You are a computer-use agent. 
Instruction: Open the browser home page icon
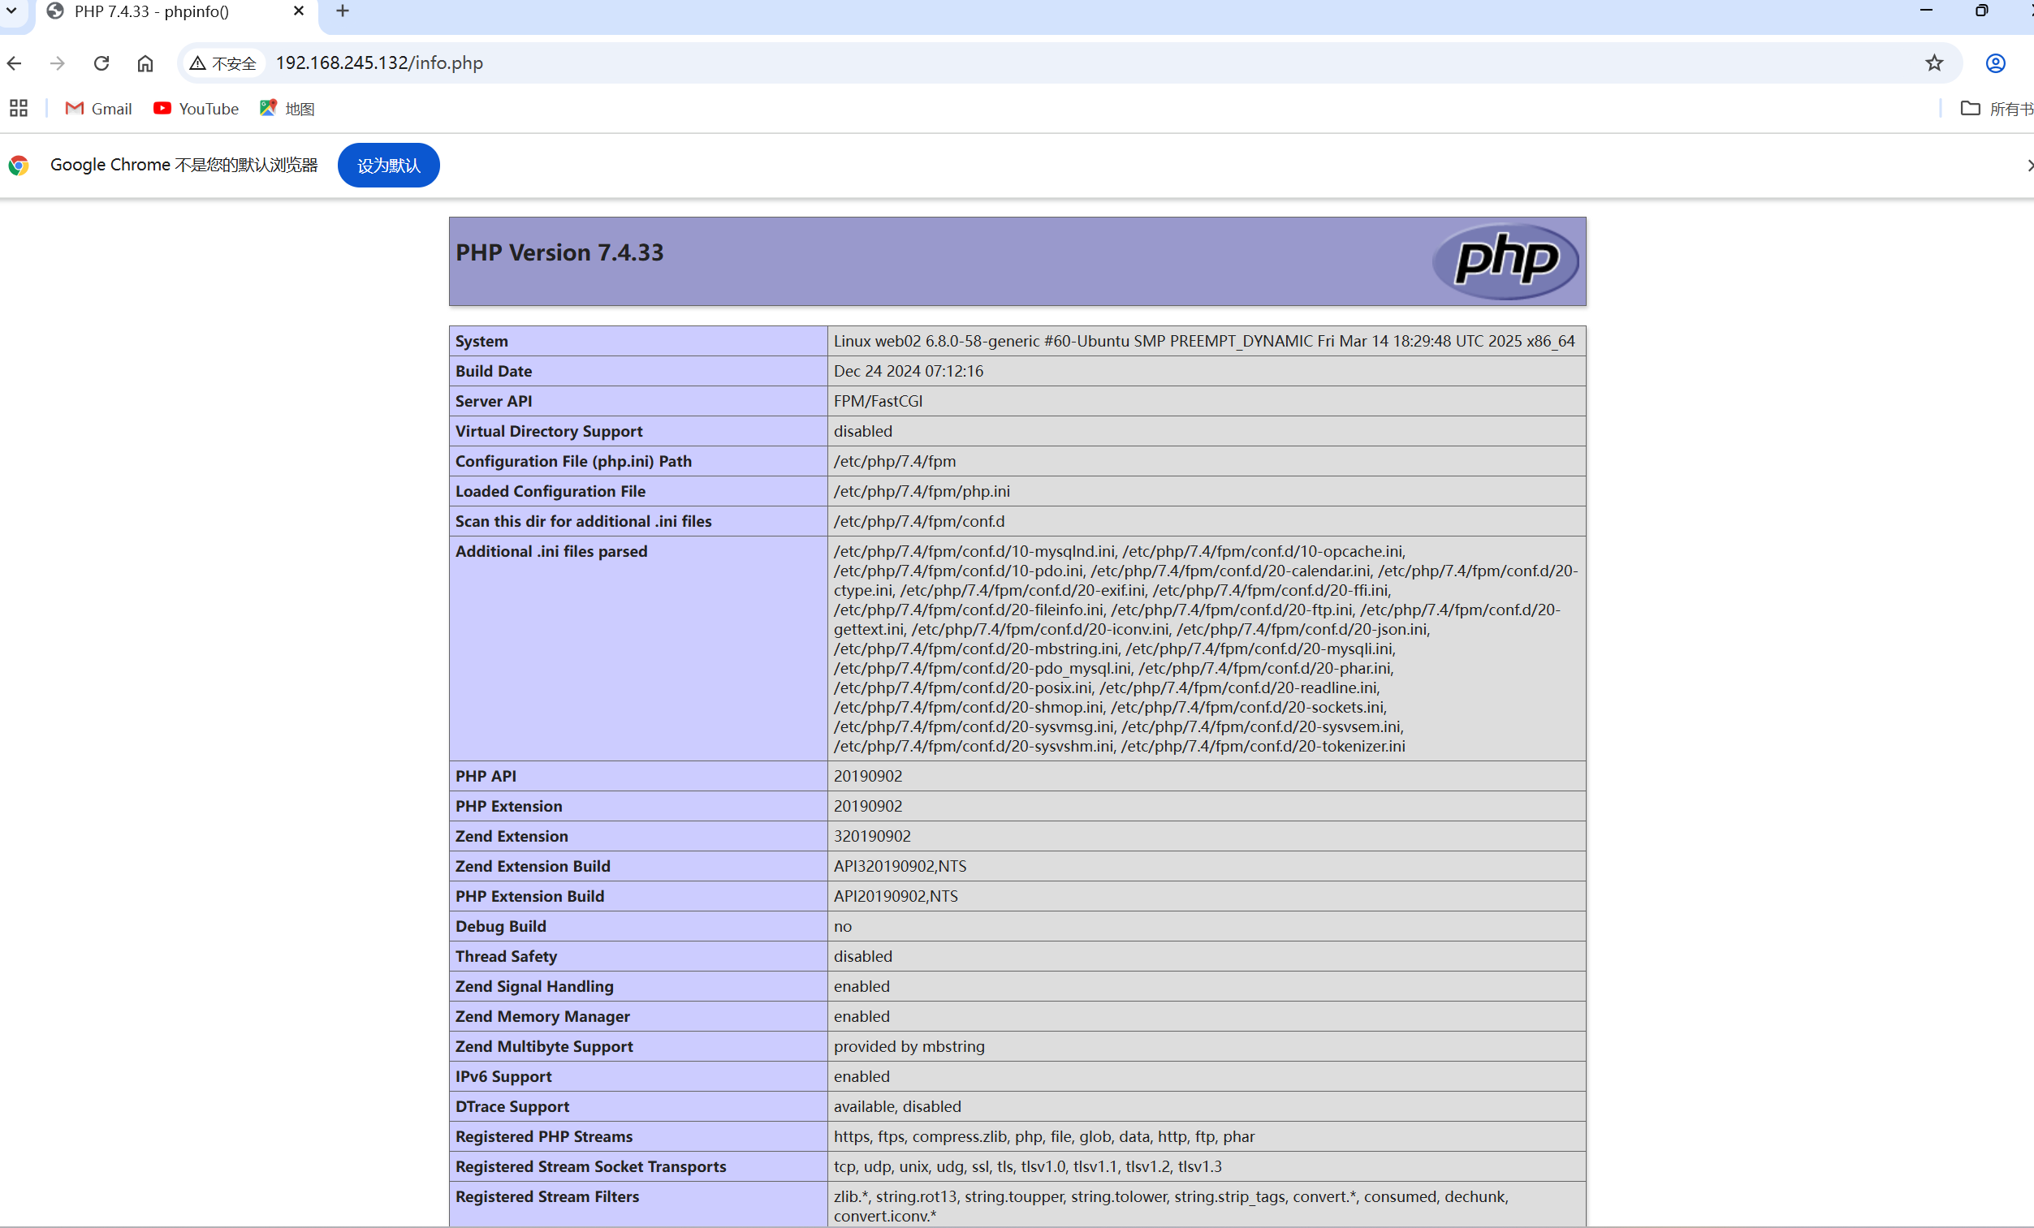point(145,62)
